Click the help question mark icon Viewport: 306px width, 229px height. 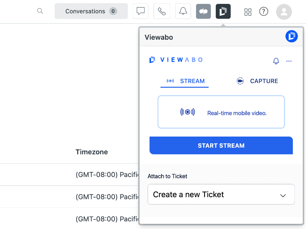(x=263, y=12)
